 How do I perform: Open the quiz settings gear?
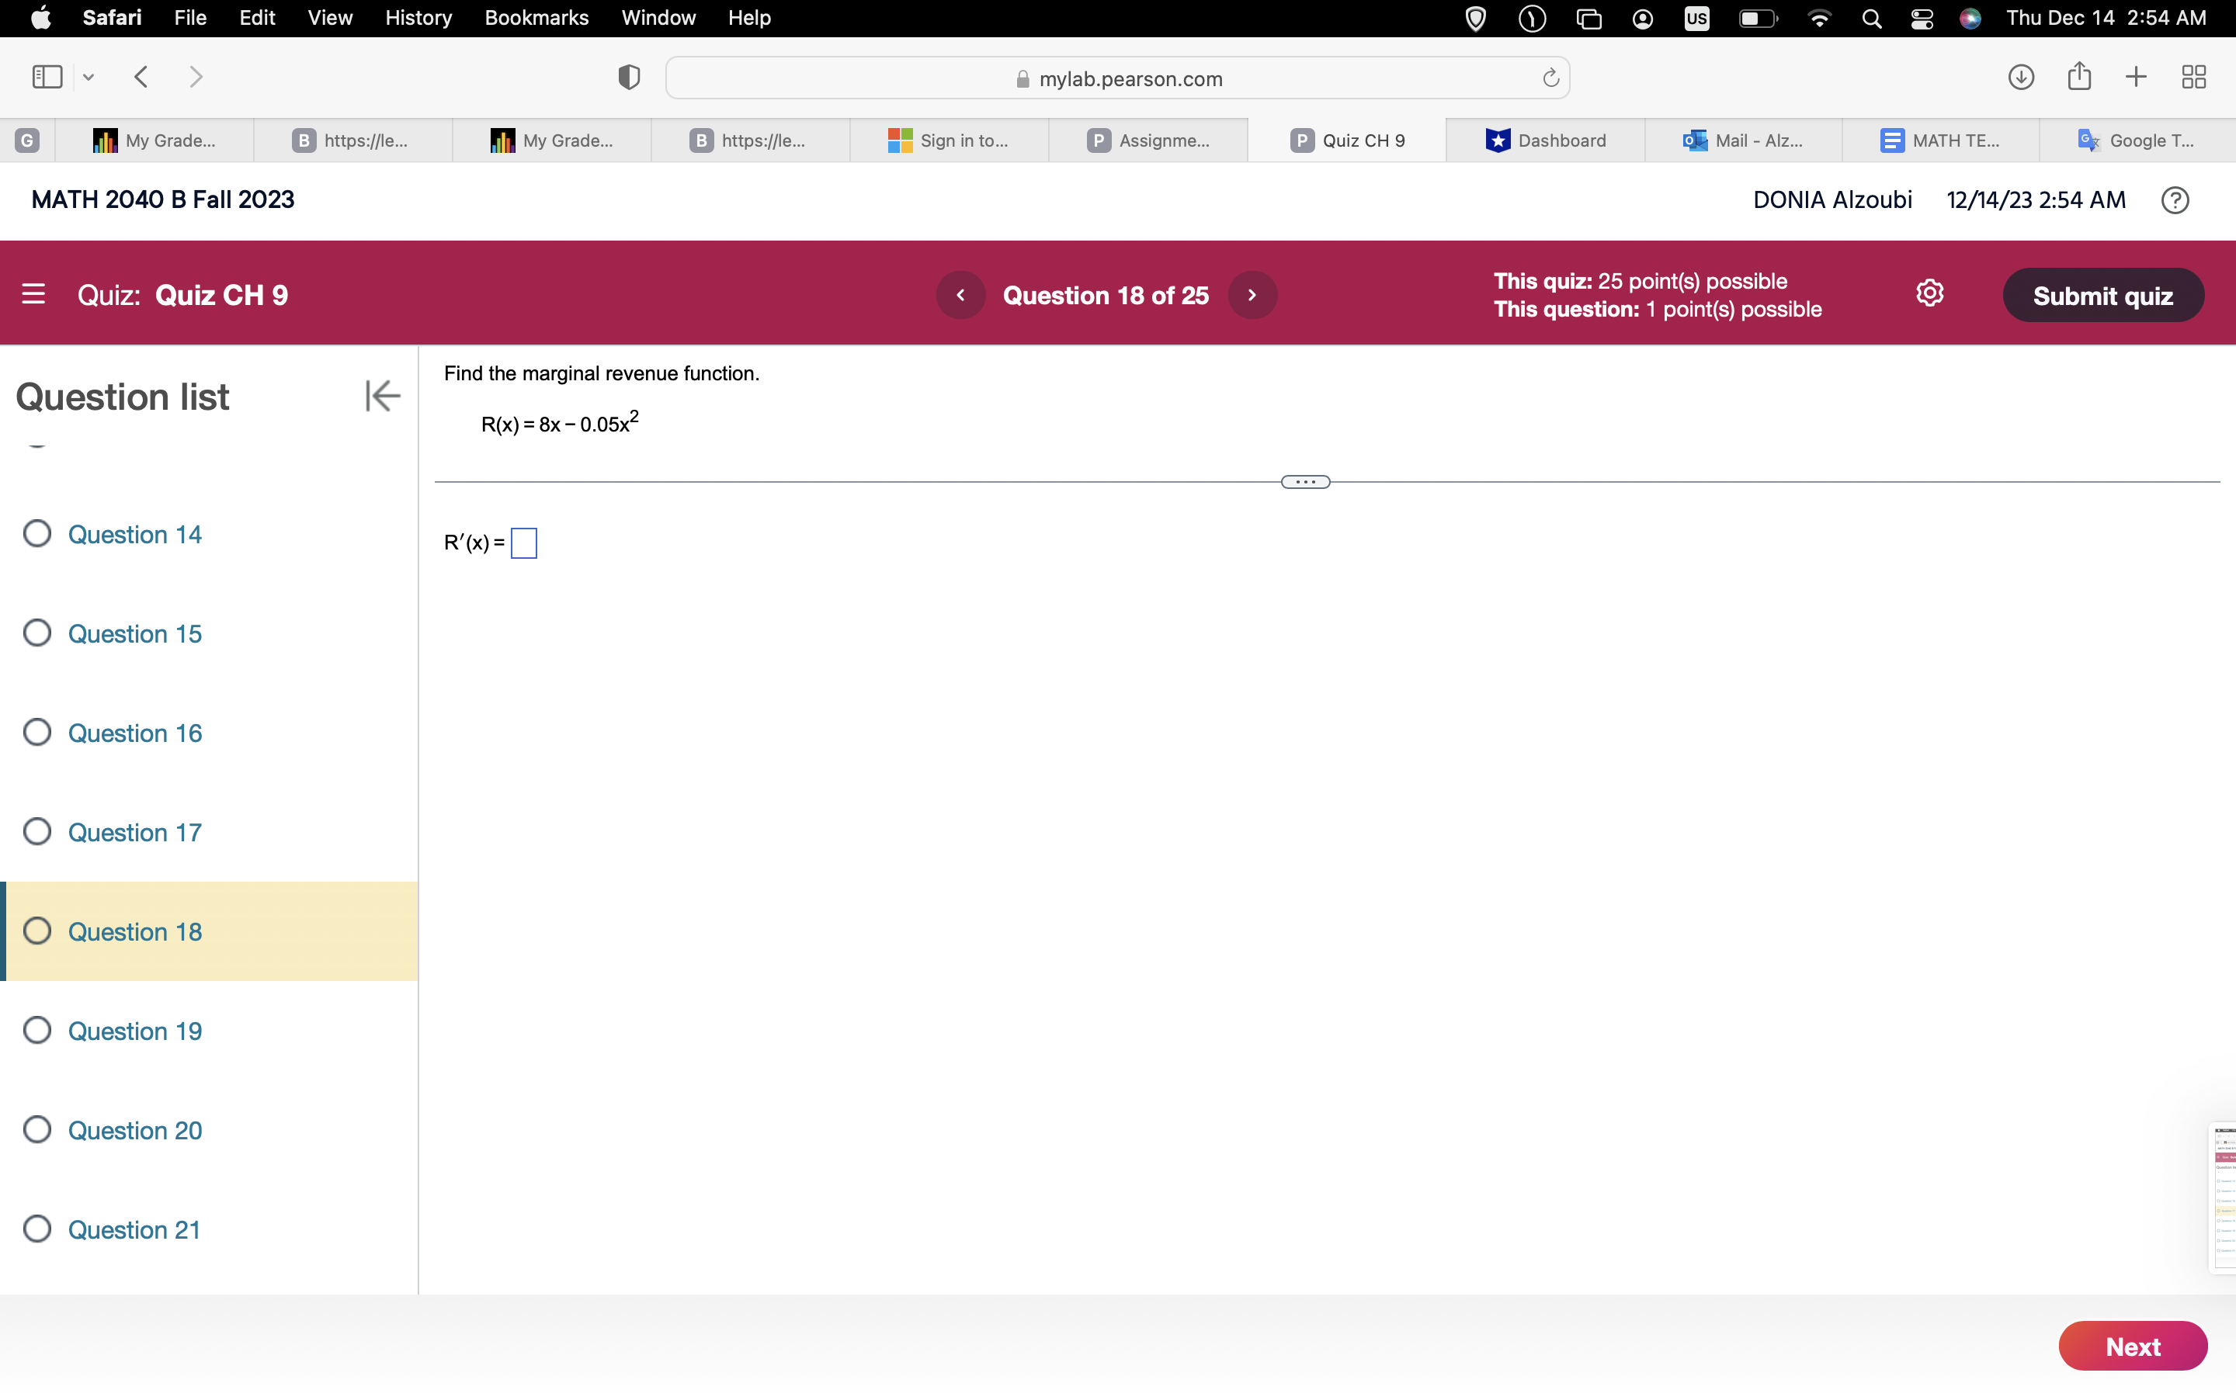(x=1929, y=293)
